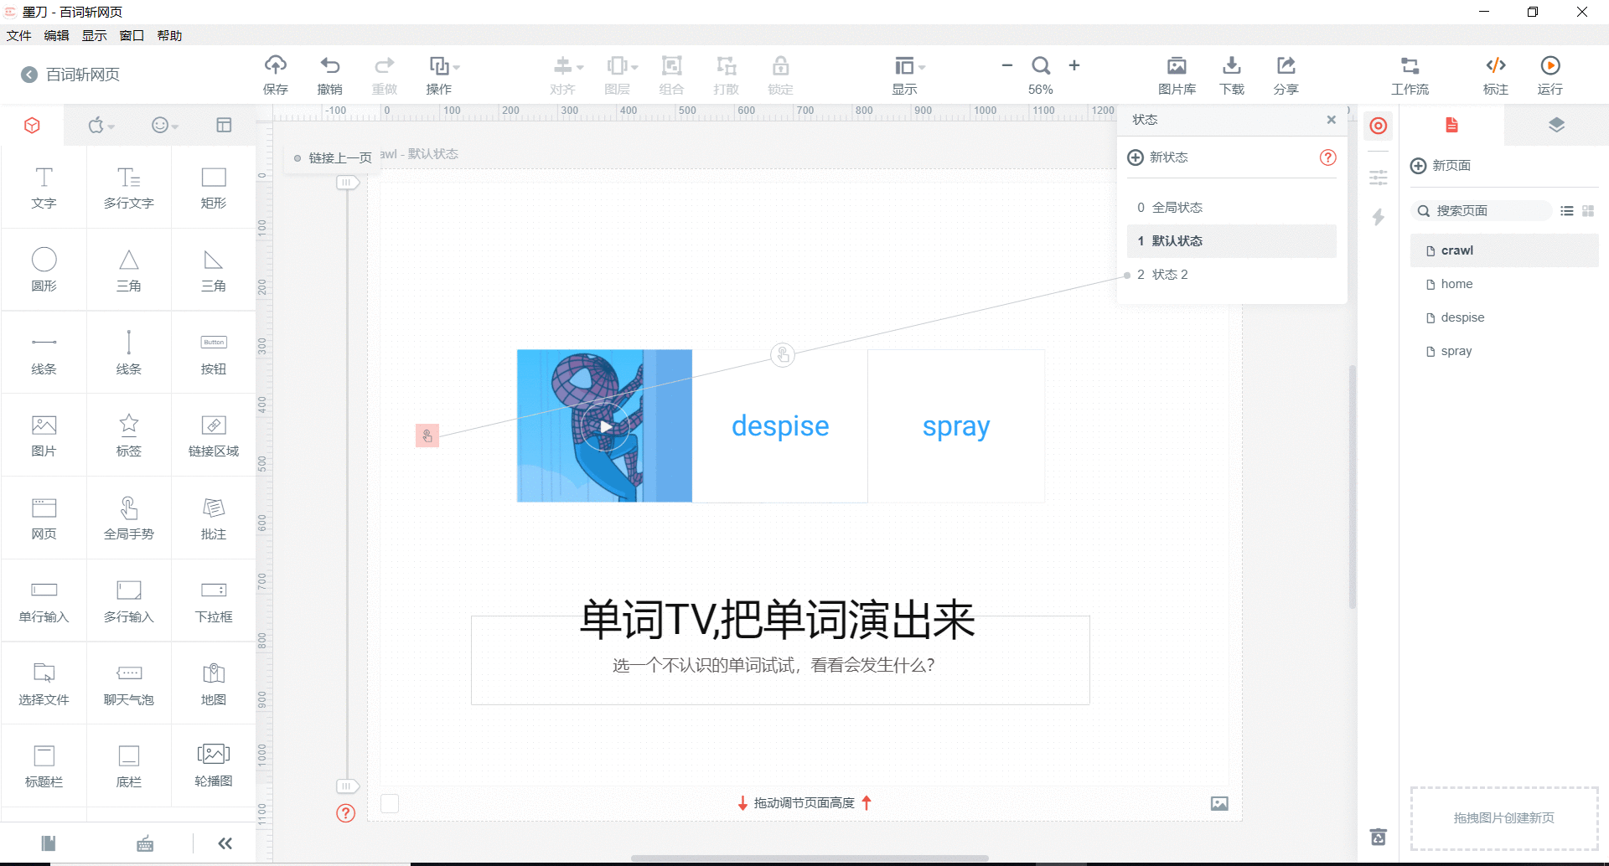Switch page list to thumbnail view
The image size is (1609, 866).
pos(1588,211)
